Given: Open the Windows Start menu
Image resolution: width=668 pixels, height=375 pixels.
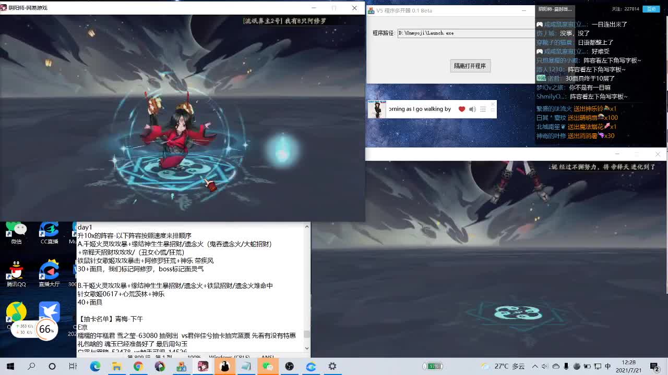Looking at the screenshot, I should point(10,366).
